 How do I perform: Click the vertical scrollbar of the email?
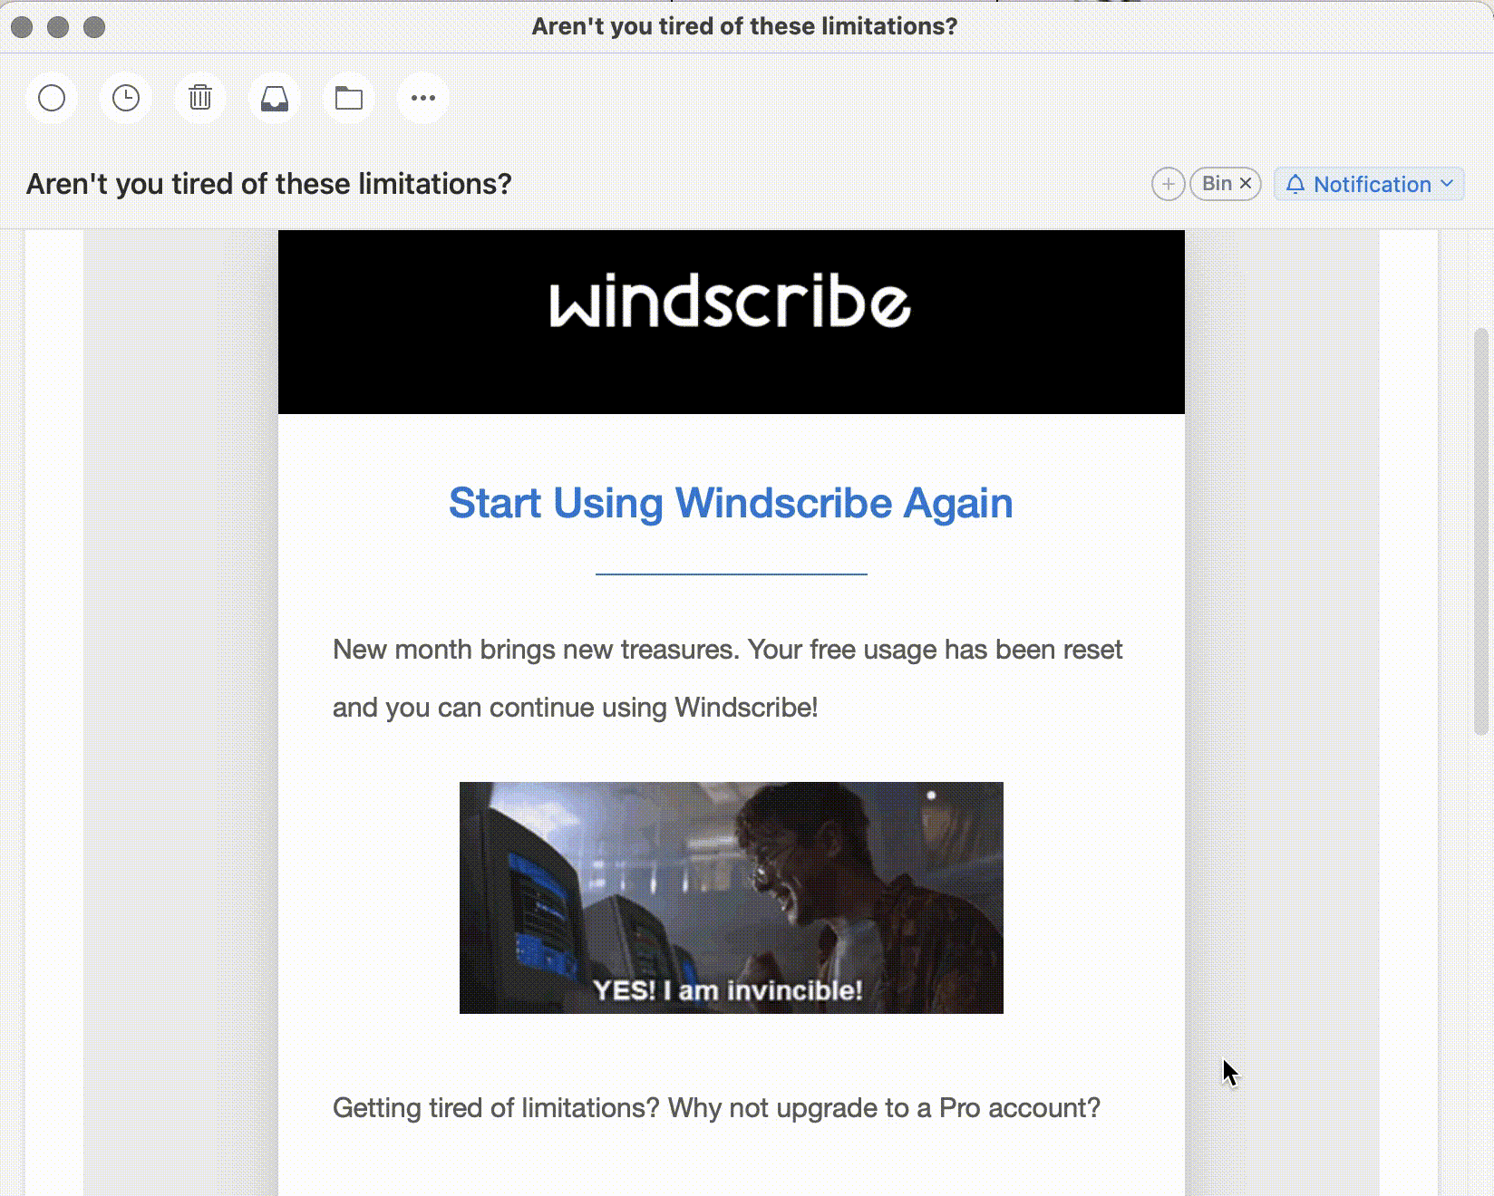(x=1481, y=531)
